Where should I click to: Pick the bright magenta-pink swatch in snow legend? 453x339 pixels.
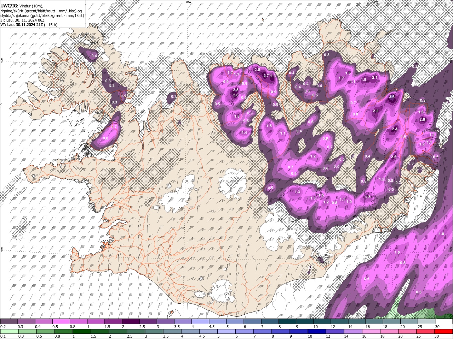pyautogui.click(x=61, y=322)
